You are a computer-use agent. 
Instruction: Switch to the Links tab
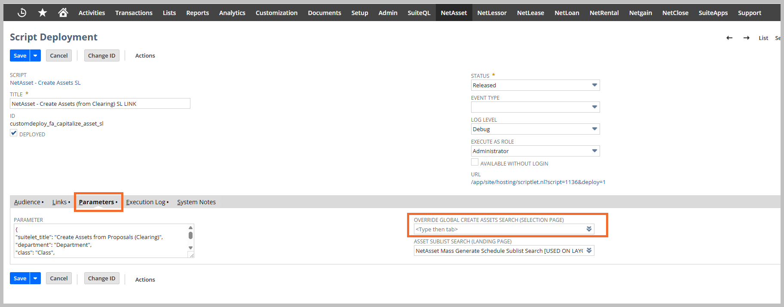[61, 202]
